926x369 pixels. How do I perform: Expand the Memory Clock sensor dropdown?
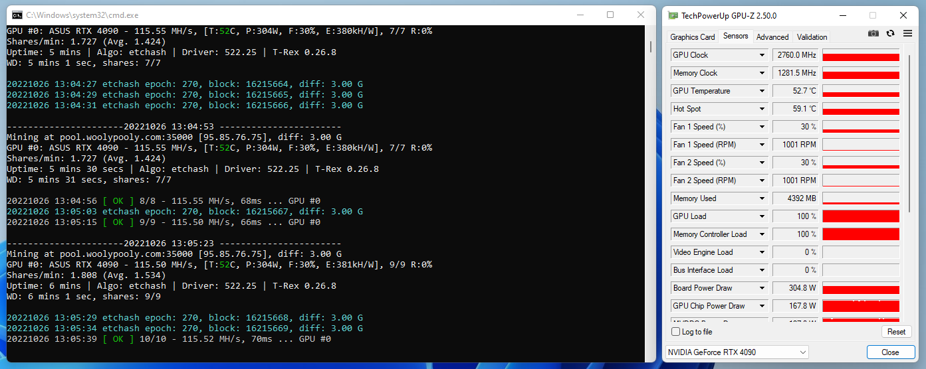point(762,73)
